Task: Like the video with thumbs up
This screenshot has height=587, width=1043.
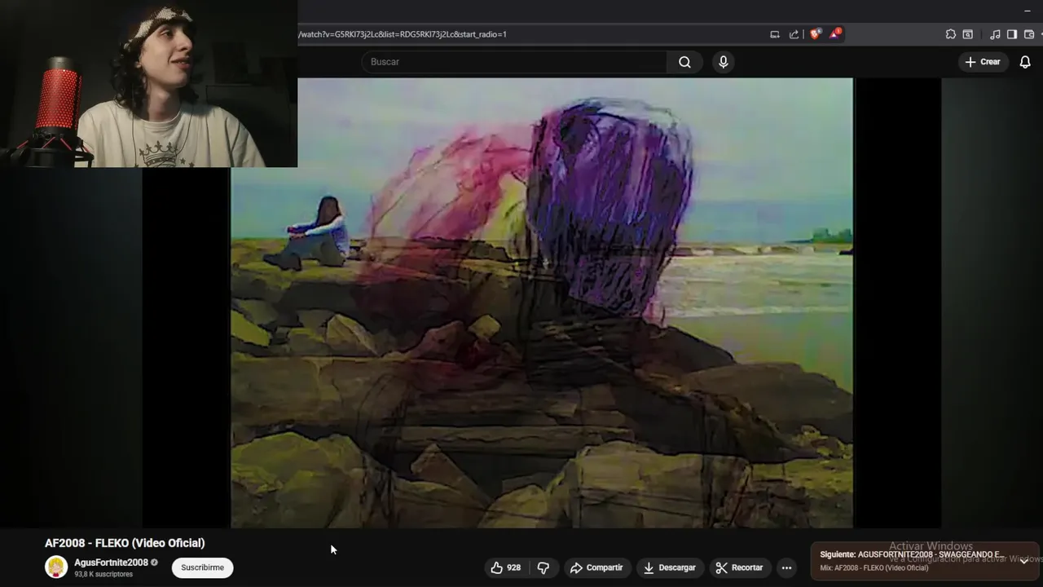Action: point(506,567)
